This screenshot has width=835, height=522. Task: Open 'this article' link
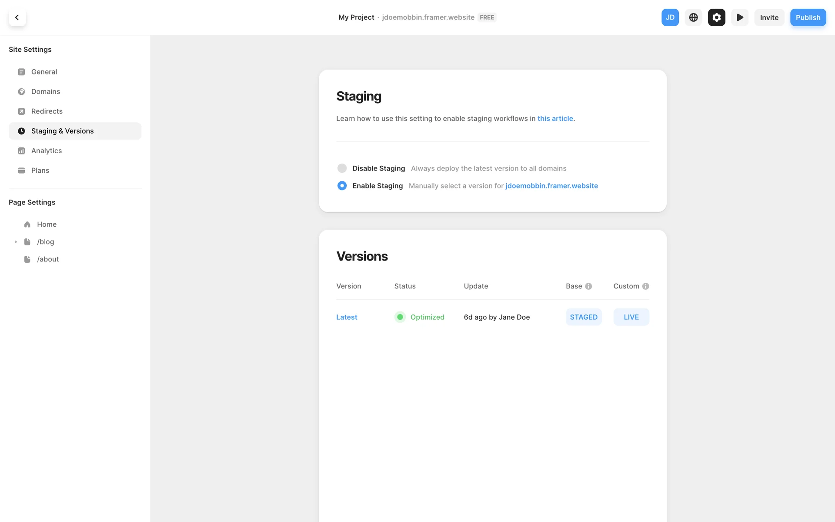click(x=555, y=118)
